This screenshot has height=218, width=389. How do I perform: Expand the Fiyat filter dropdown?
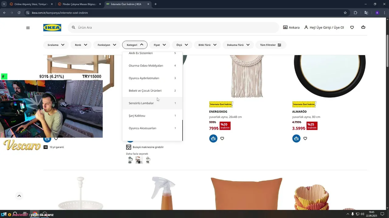[x=160, y=45]
